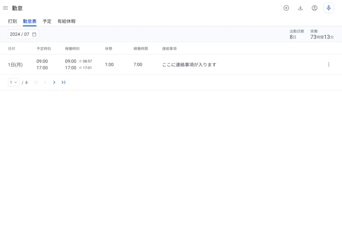Click the 7:00 working time value
Image resolution: width=342 pixels, height=228 pixels.
coord(138,64)
